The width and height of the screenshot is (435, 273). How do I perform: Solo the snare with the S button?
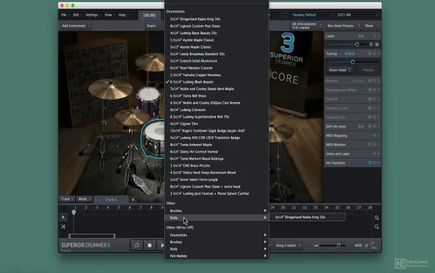click(x=371, y=44)
